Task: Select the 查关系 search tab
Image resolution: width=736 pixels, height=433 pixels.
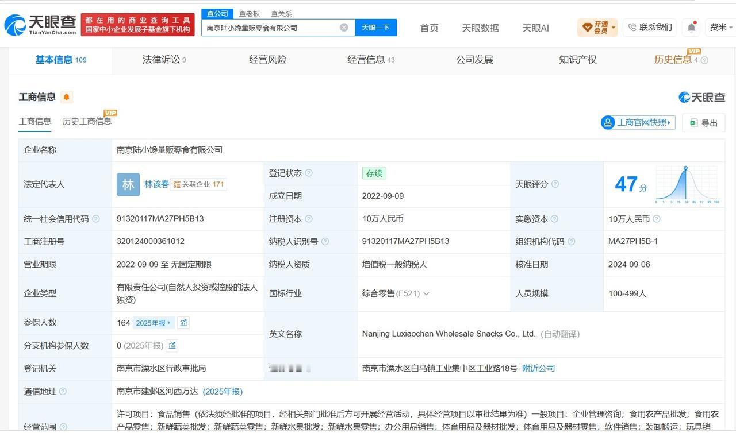Action: [x=281, y=13]
